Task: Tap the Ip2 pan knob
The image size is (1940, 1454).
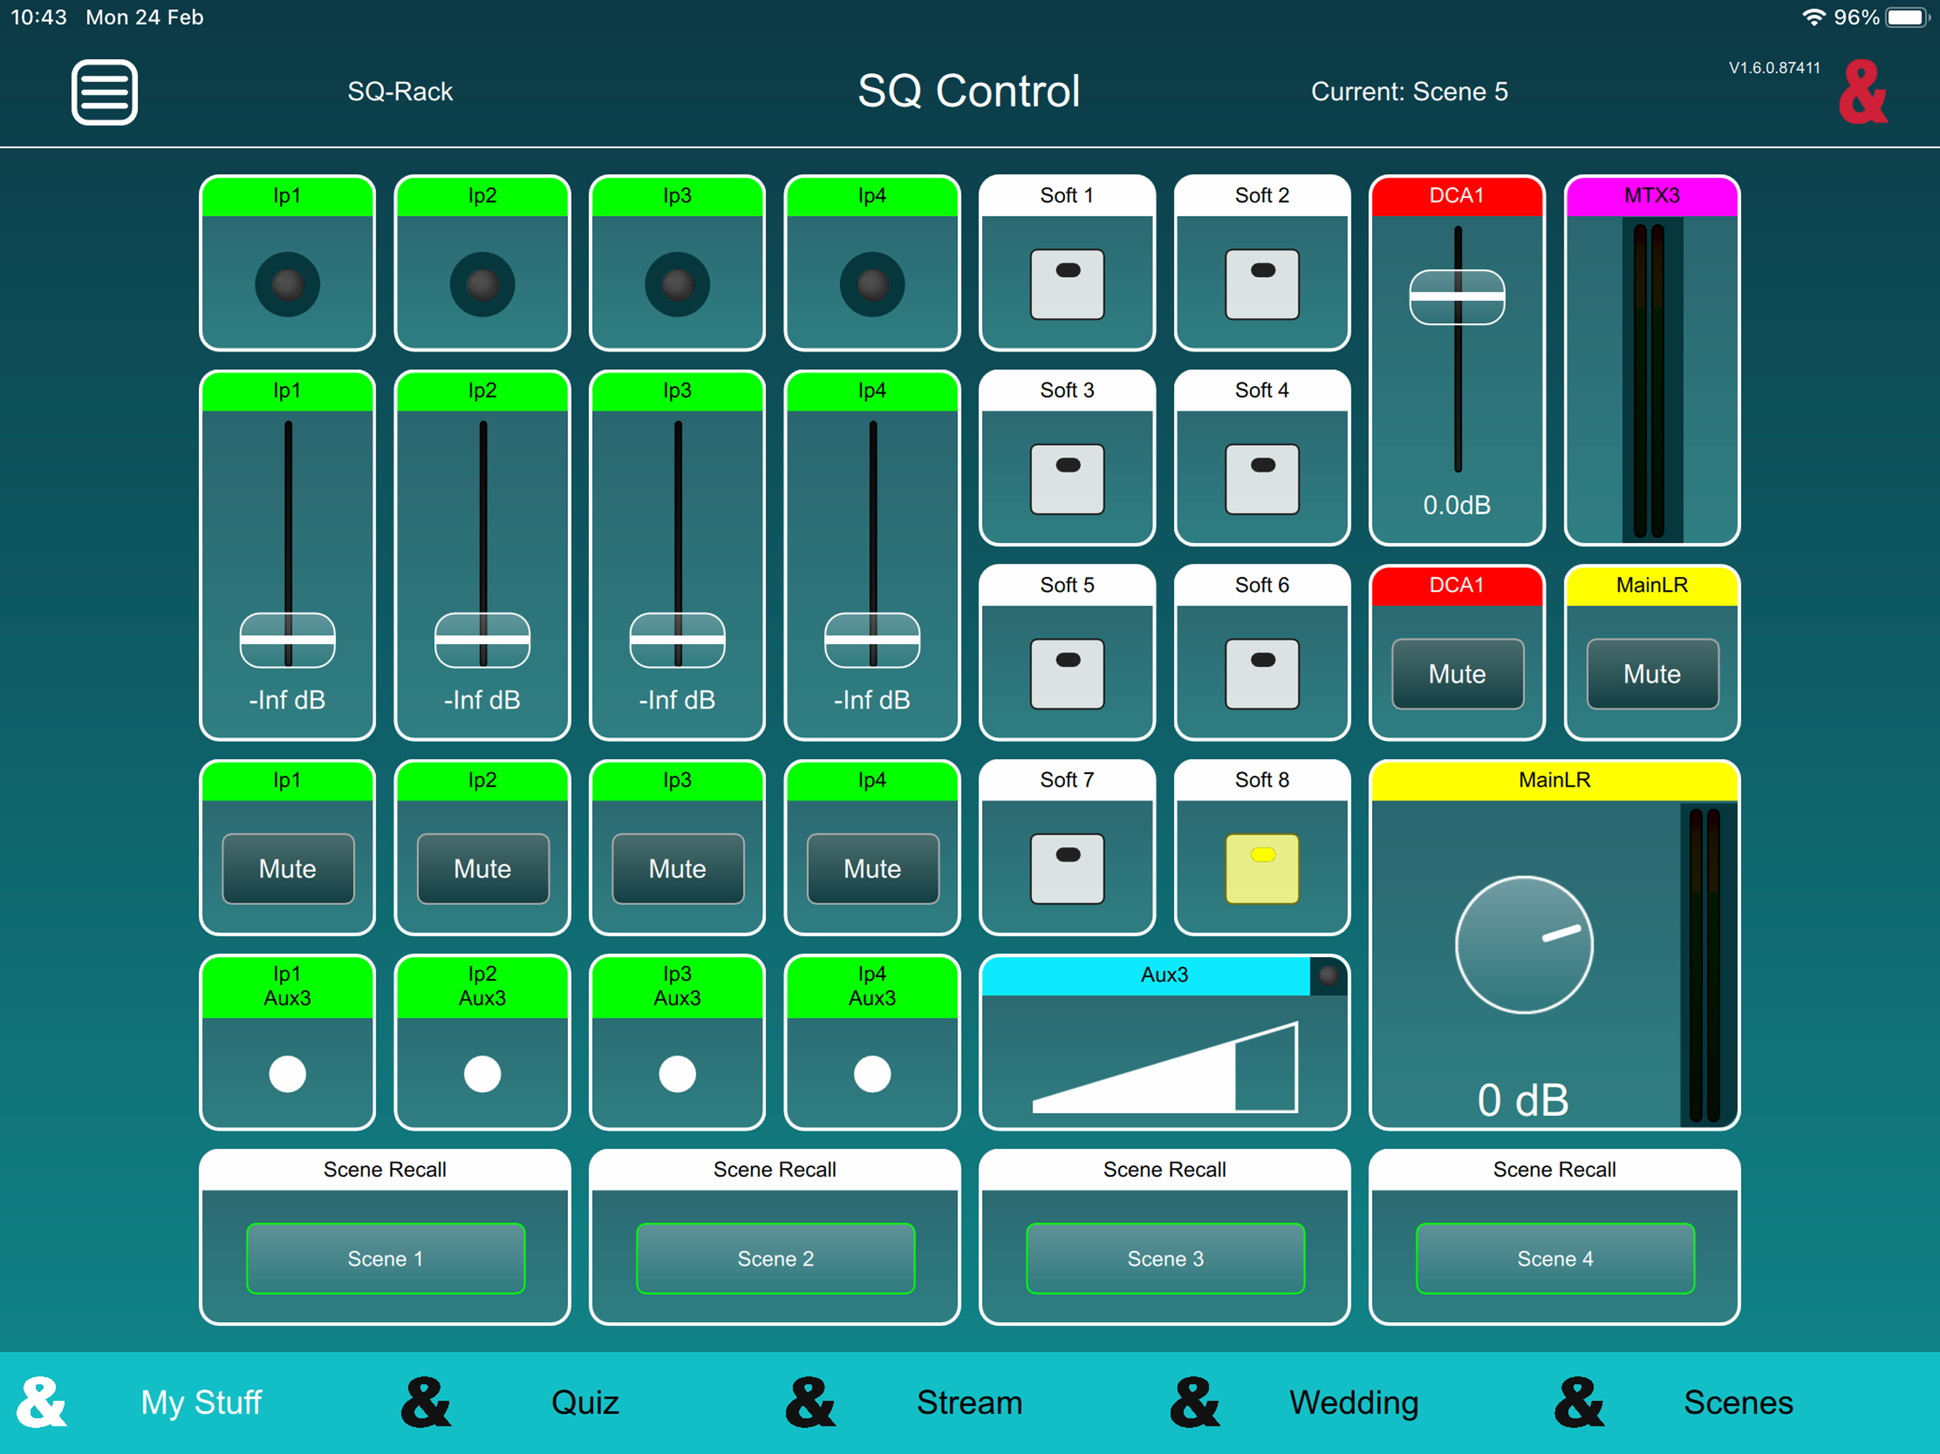Action: click(482, 284)
